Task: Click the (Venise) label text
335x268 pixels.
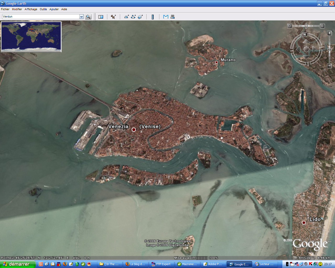Action: 150,126
